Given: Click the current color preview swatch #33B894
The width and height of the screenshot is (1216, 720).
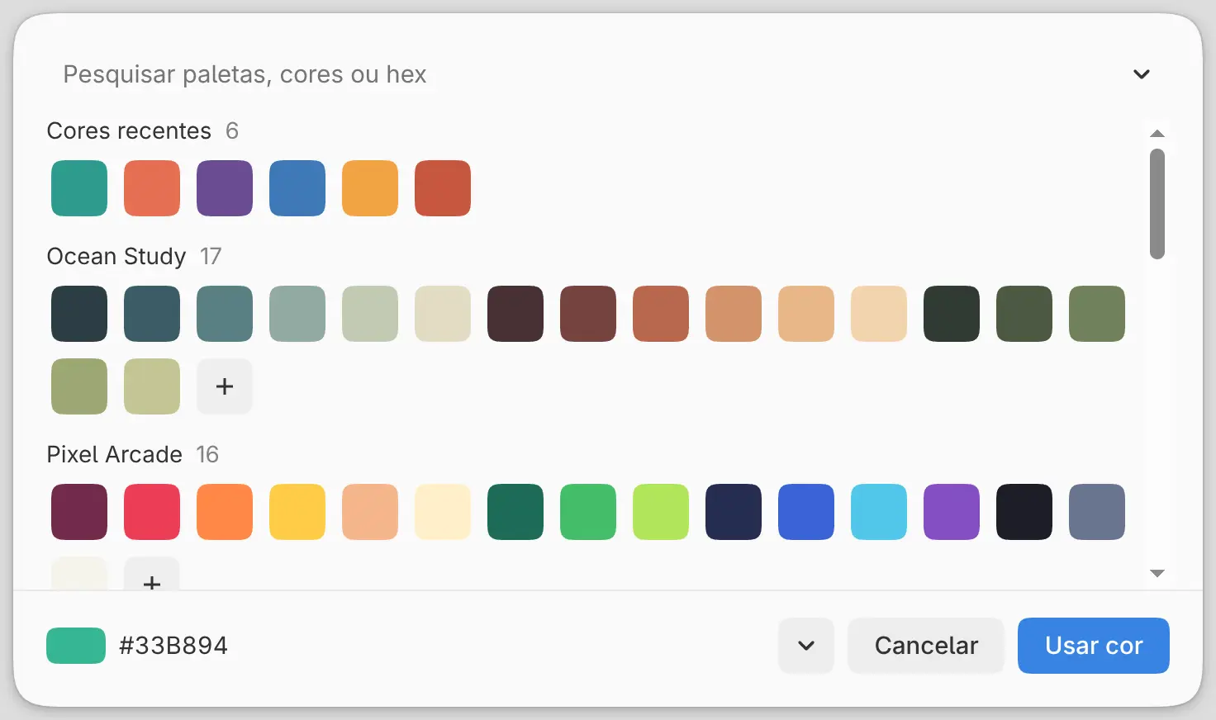Looking at the screenshot, I should pos(76,646).
